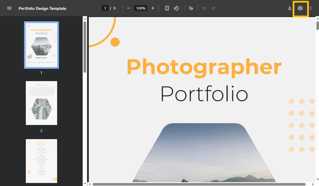Screen dimensions: 319x186
Task: Select page 3 Skills and Services thumbnail
Action: click(x=41, y=161)
